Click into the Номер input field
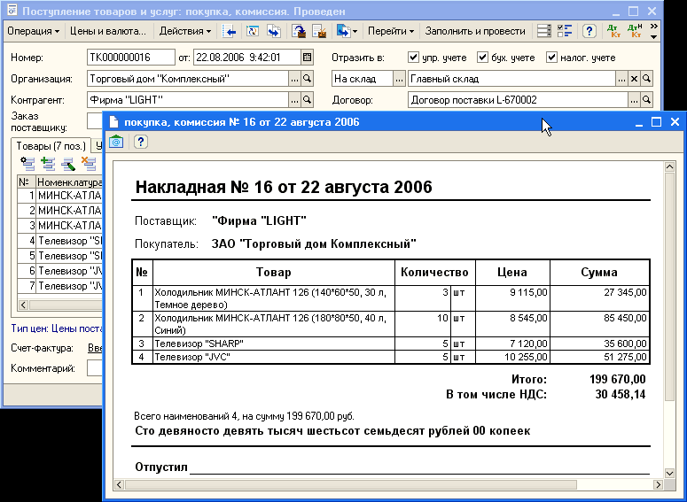The width and height of the screenshot is (687, 502). click(x=131, y=58)
